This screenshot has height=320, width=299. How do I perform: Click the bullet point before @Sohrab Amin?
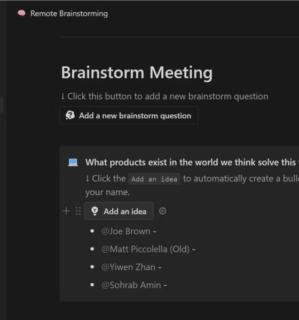click(92, 285)
